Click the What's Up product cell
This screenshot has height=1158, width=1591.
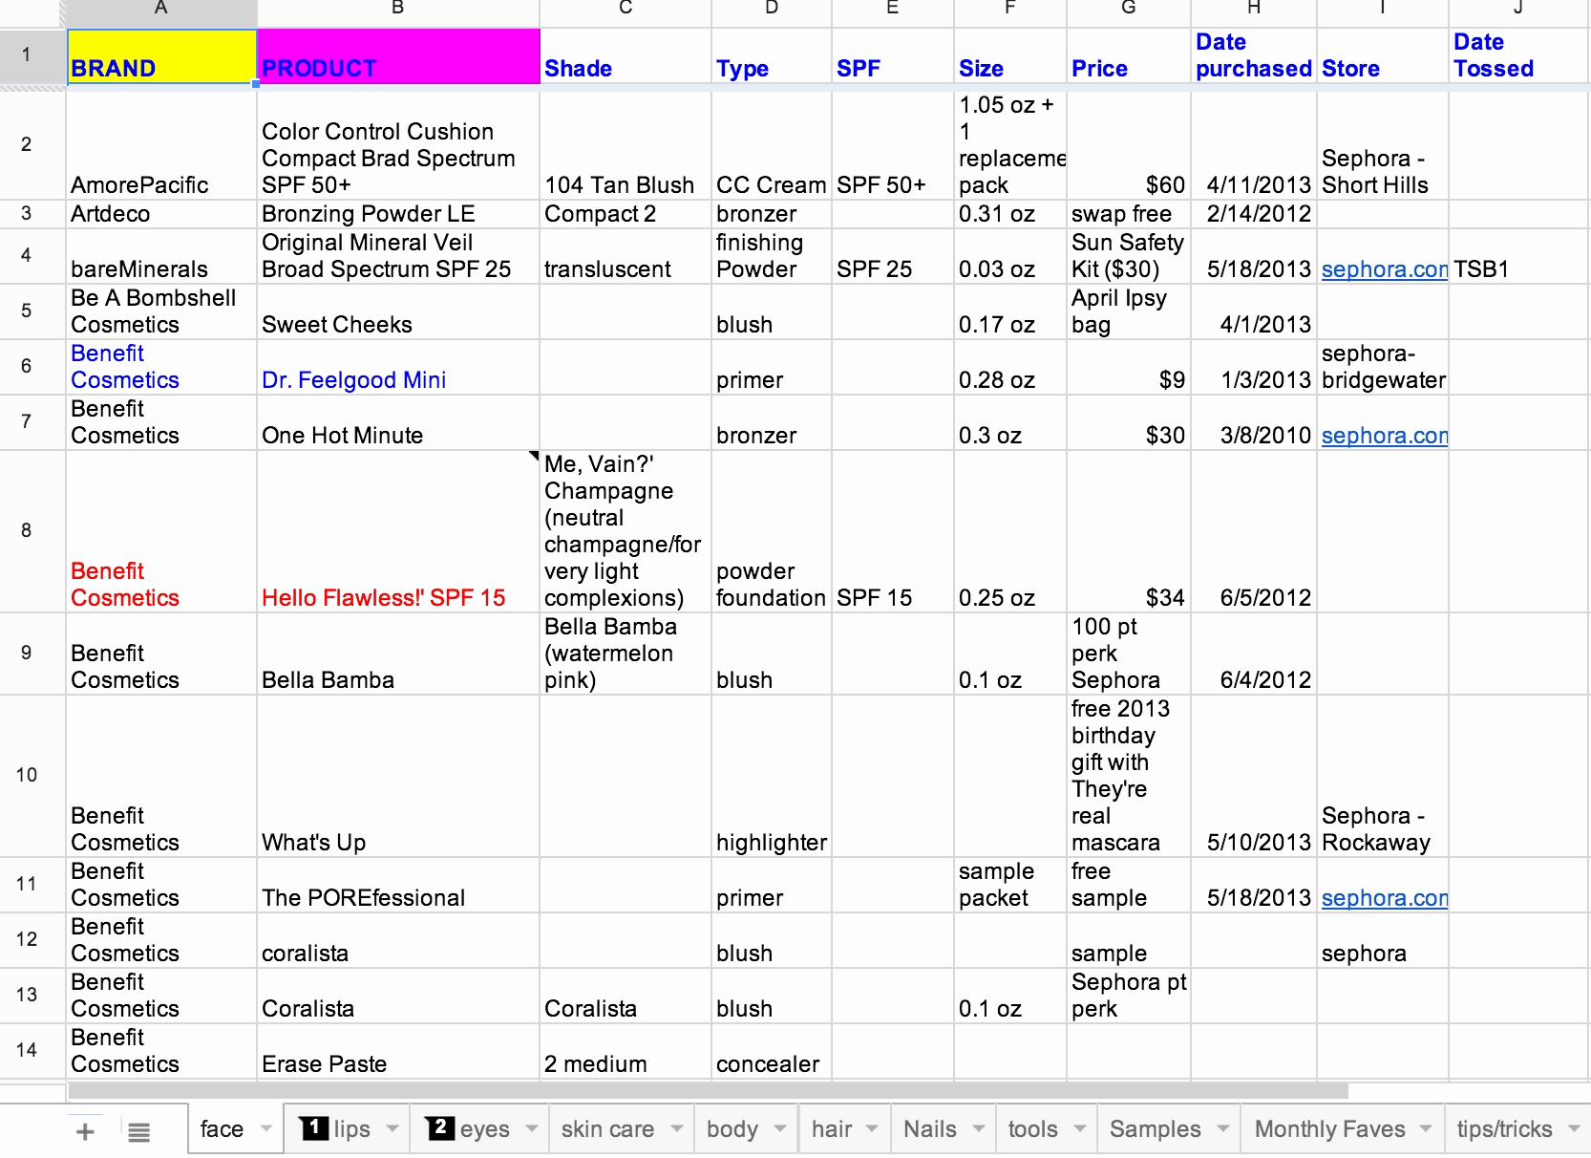click(x=398, y=776)
